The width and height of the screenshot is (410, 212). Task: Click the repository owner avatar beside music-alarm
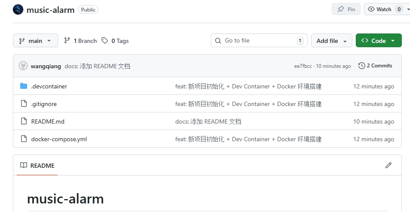pyautogui.click(x=18, y=9)
